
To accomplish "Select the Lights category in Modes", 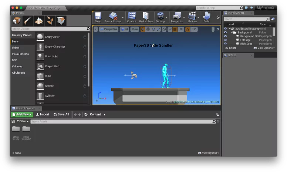I will (x=16, y=48).
